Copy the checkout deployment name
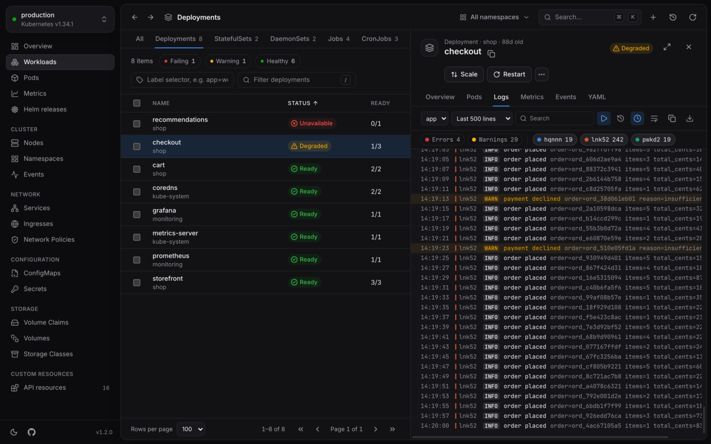Image resolution: width=711 pixels, height=444 pixels. coord(491,53)
